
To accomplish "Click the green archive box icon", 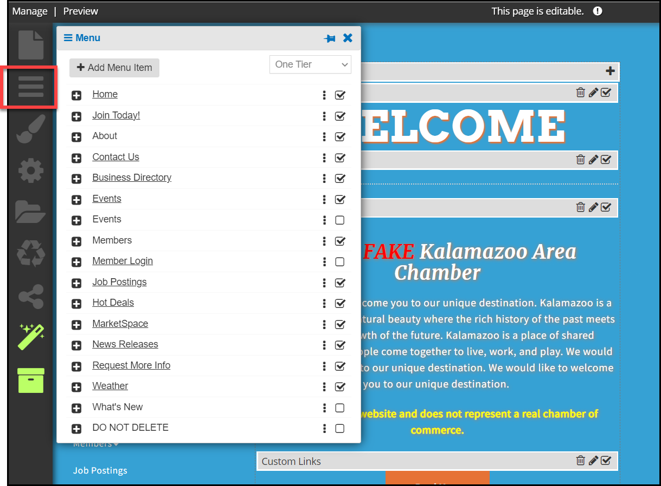I will click(31, 380).
